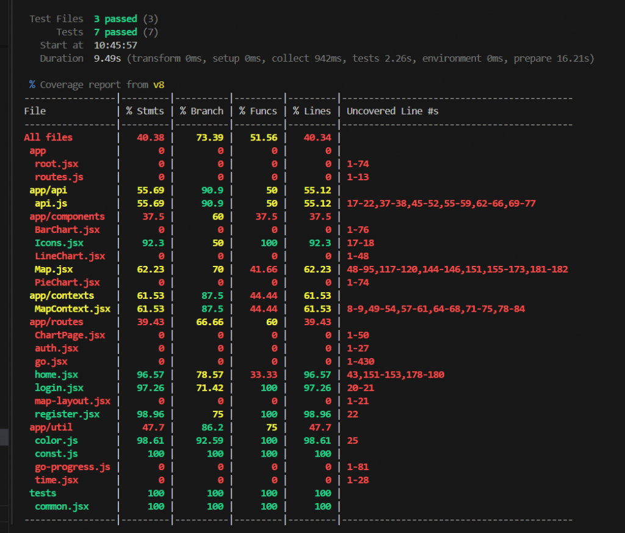Click the auth.jsx file entry
The width and height of the screenshot is (625, 533).
click(x=56, y=348)
